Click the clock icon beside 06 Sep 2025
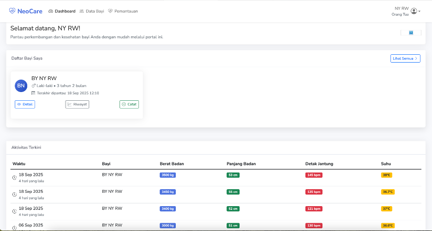Screen dimensions: 432x231 (14, 228)
